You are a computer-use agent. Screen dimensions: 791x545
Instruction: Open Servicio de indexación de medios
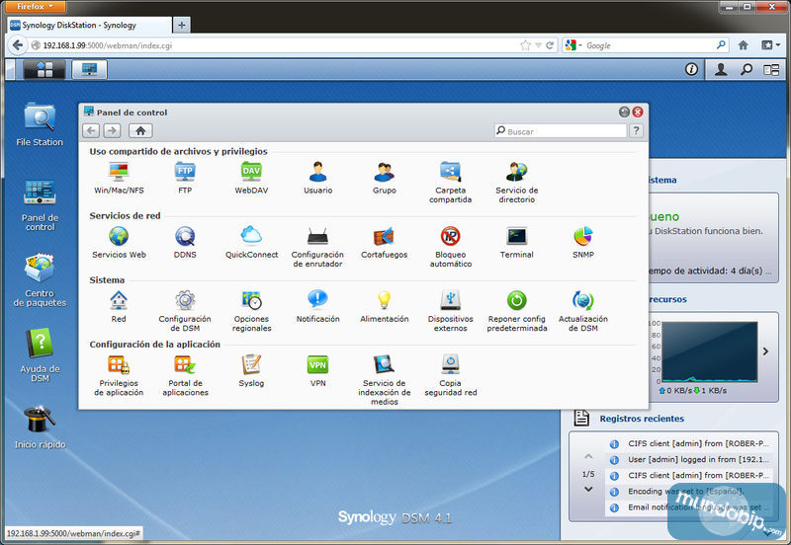click(x=385, y=380)
